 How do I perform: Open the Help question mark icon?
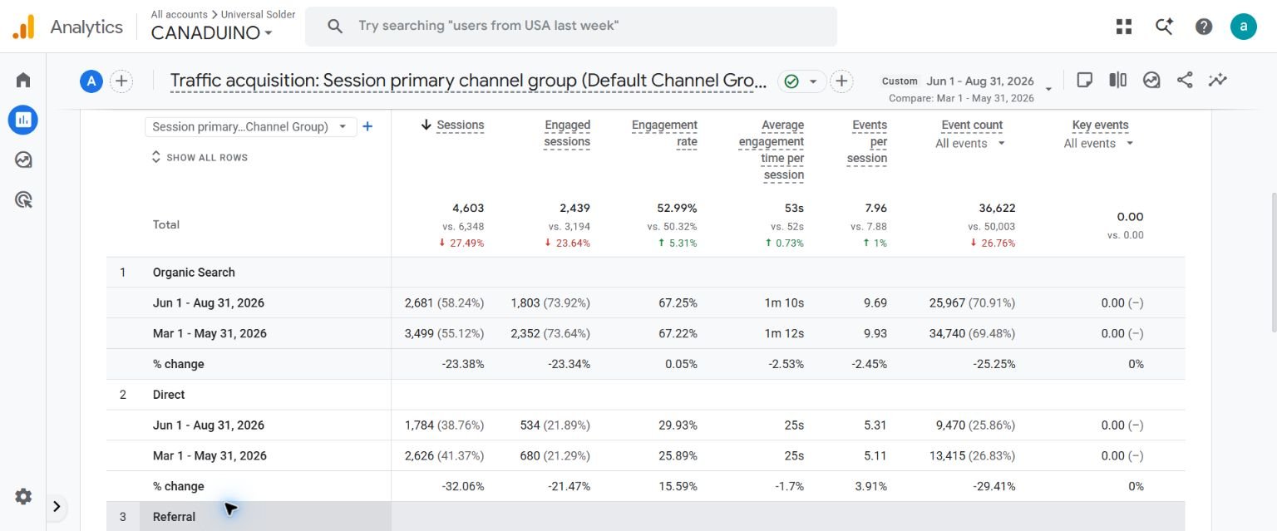[x=1204, y=27]
